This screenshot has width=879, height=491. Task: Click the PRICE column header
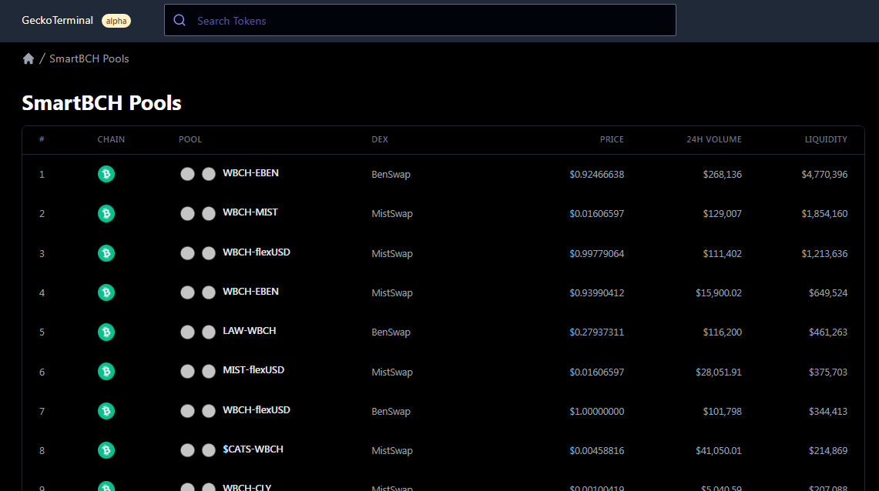(612, 139)
